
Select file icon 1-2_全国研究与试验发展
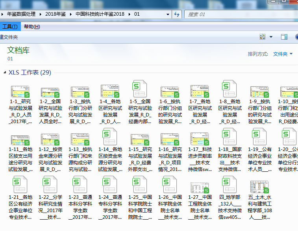[x=50, y=93]
